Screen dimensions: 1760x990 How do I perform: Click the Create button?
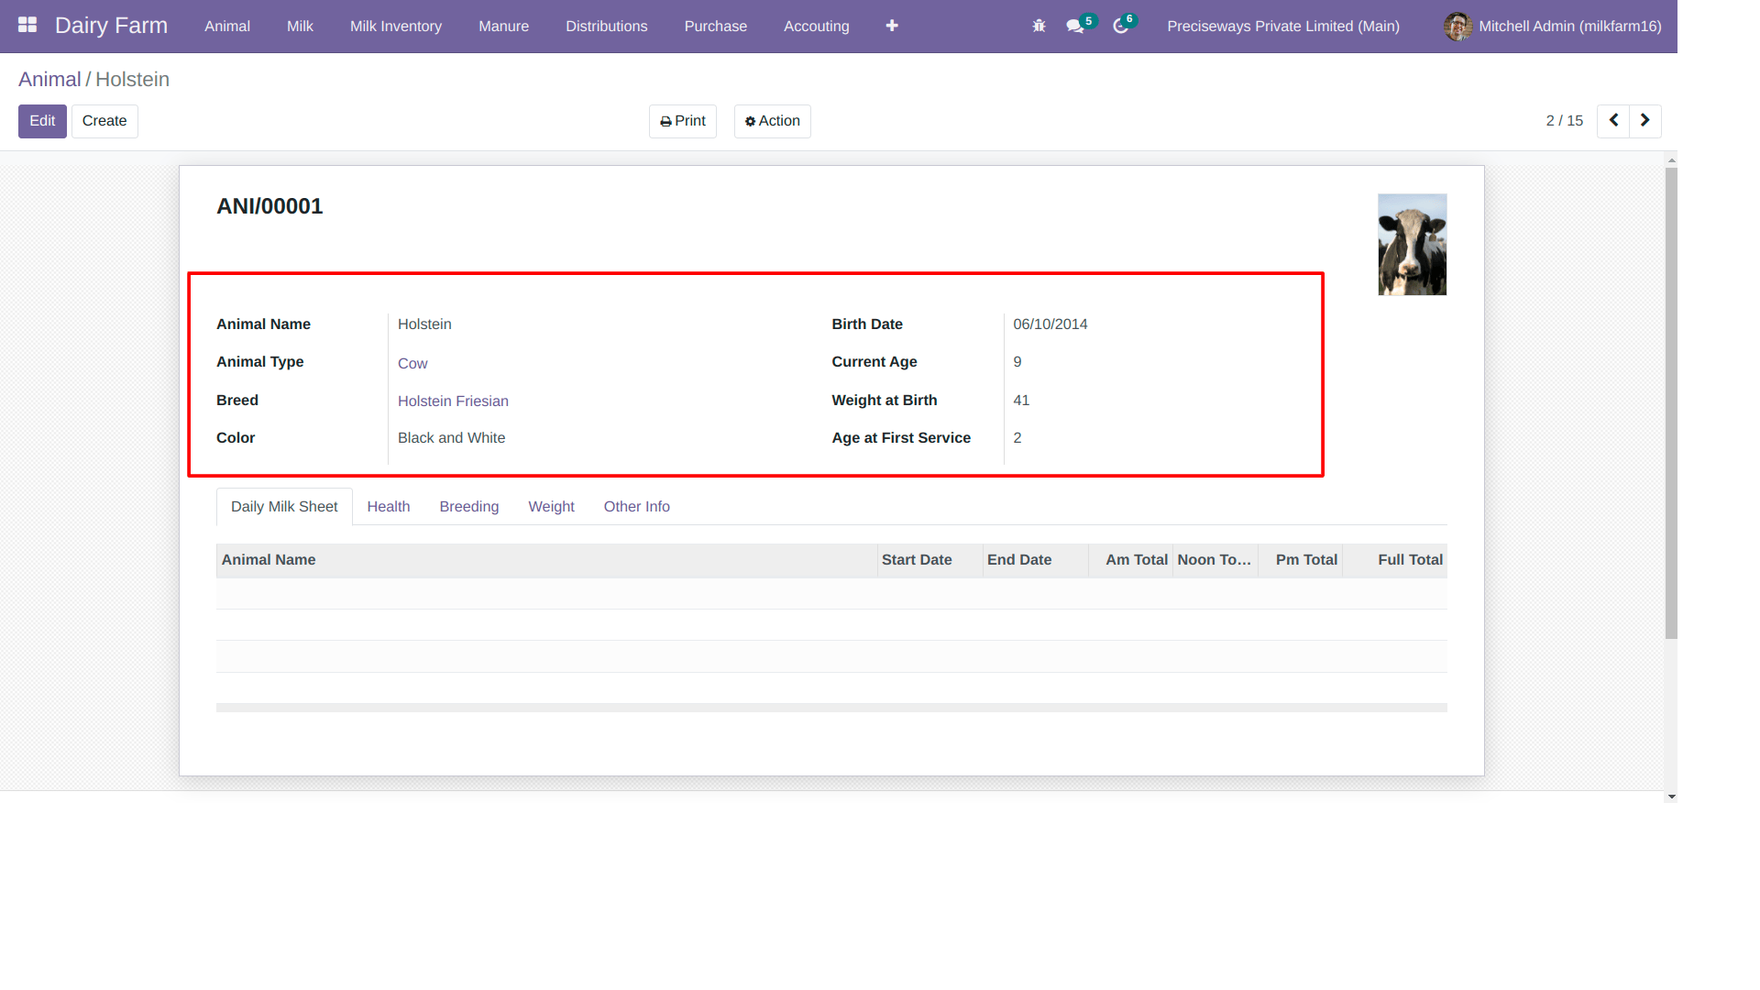[104, 121]
